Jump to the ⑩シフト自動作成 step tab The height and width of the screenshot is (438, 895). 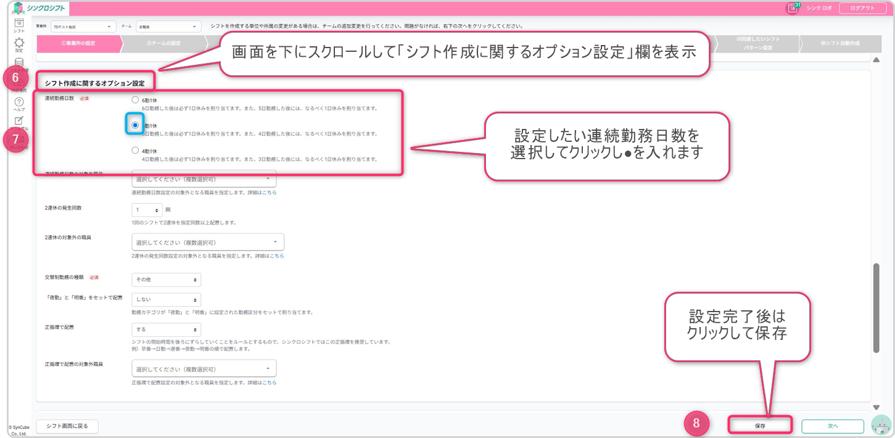click(839, 43)
